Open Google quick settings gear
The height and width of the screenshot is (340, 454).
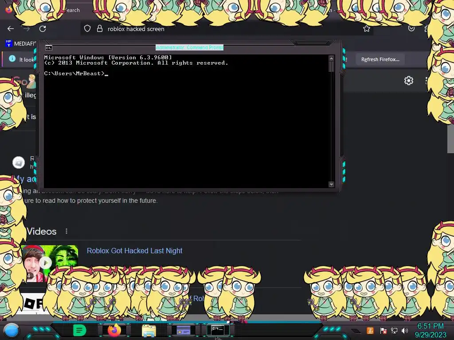408,81
